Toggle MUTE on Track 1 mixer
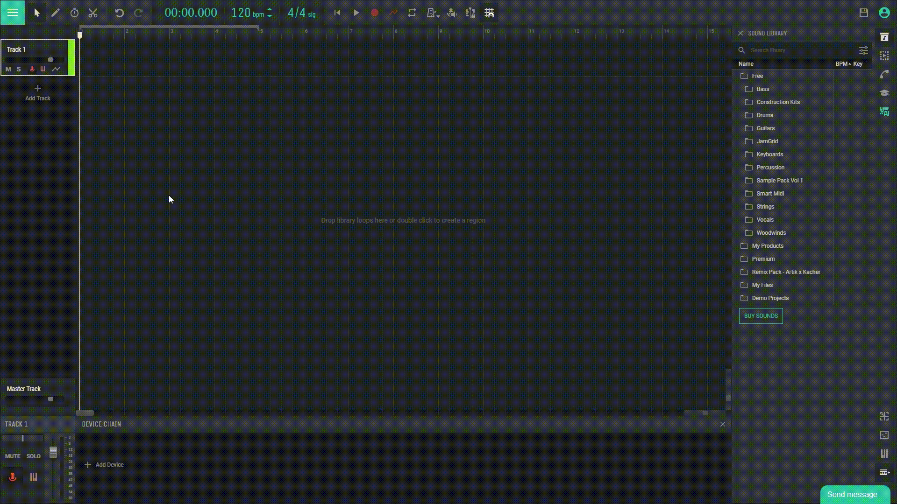Screen dimensions: 897x504 click(x=12, y=456)
